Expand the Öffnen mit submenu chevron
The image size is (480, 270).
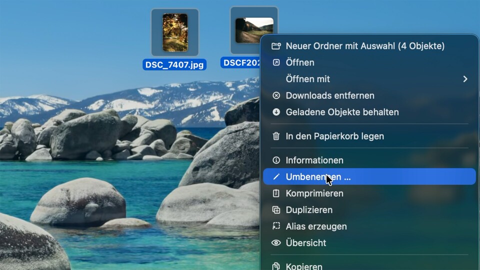pos(465,79)
